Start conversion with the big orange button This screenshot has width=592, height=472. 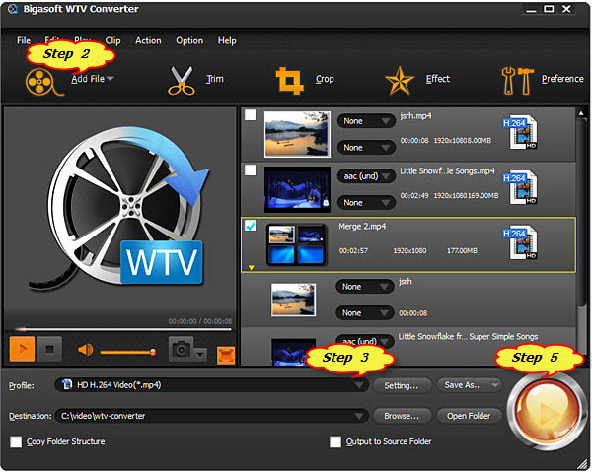coord(546,412)
